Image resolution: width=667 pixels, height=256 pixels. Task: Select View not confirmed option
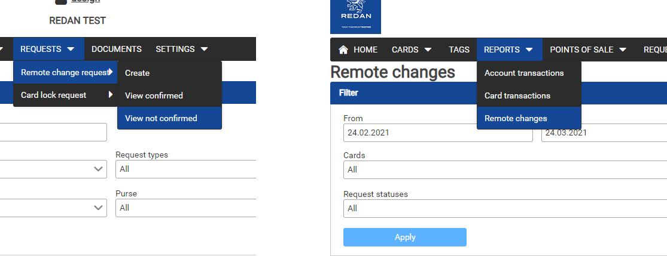(x=161, y=118)
